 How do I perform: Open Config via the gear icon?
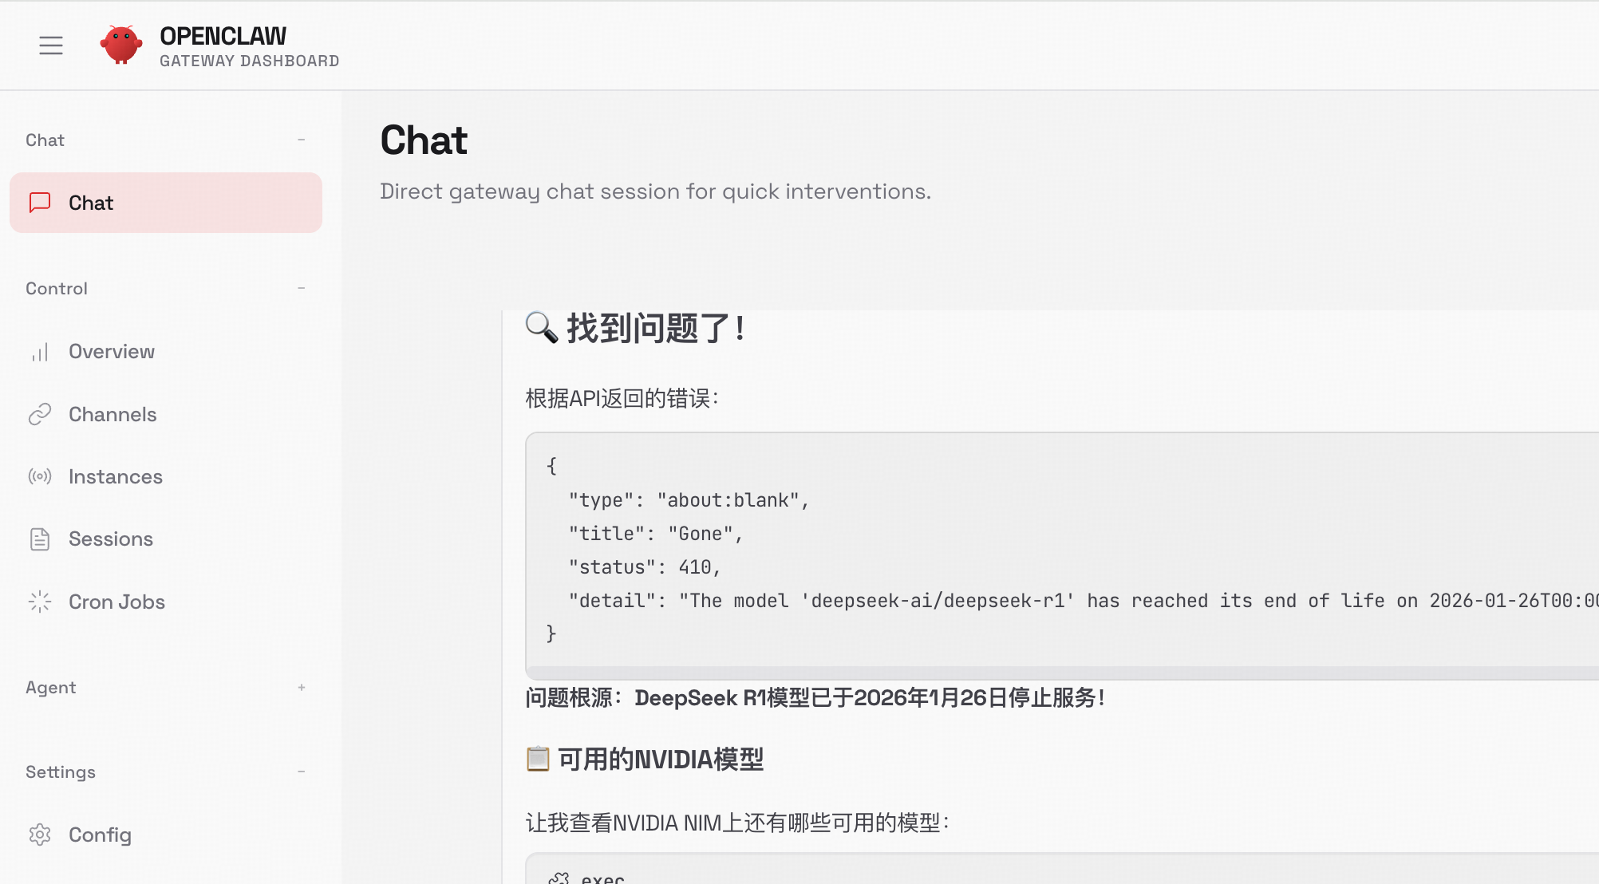(x=39, y=835)
